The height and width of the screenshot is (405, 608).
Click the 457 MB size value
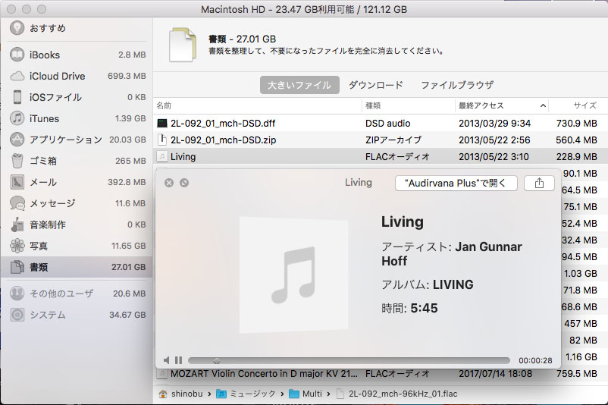(581, 324)
